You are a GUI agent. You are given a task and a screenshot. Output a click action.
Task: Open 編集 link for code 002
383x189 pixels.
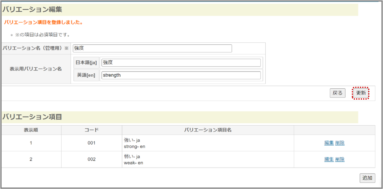point(329,159)
